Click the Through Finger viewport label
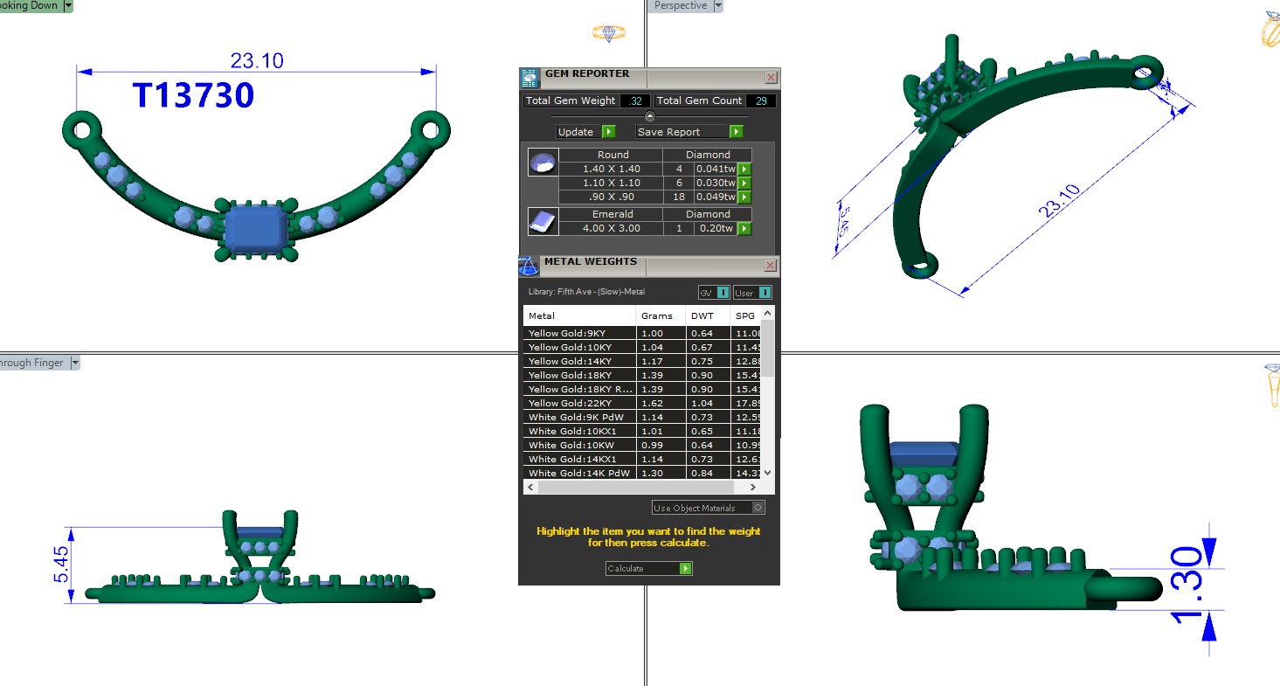This screenshot has height=686, width=1280. 32,363
